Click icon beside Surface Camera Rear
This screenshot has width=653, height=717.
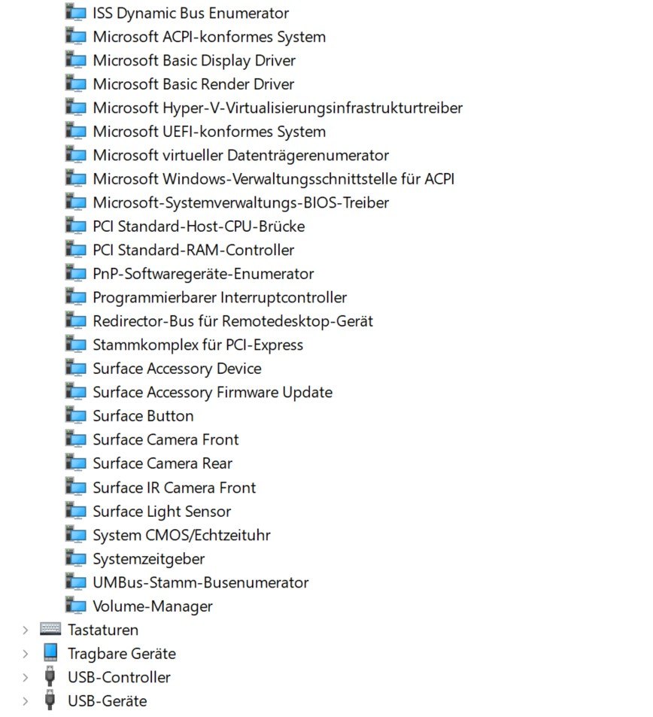[x=75, y=463]
